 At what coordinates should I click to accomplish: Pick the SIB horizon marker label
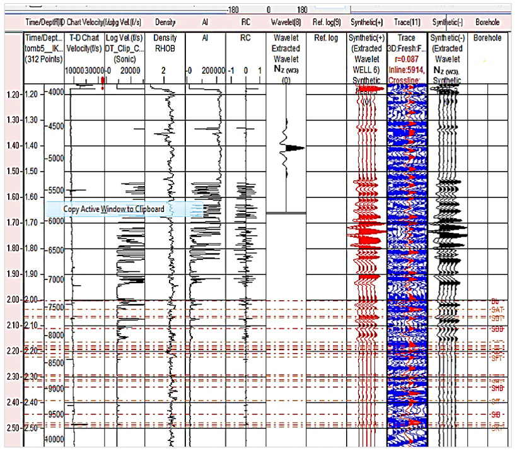pyautogui.click(x=497, y=414)
